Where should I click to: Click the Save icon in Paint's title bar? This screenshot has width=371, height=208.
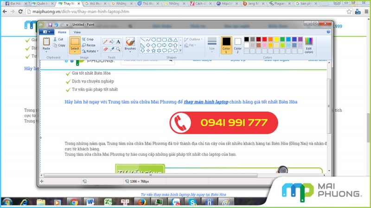pyautogui.click(x=50, y=24)
